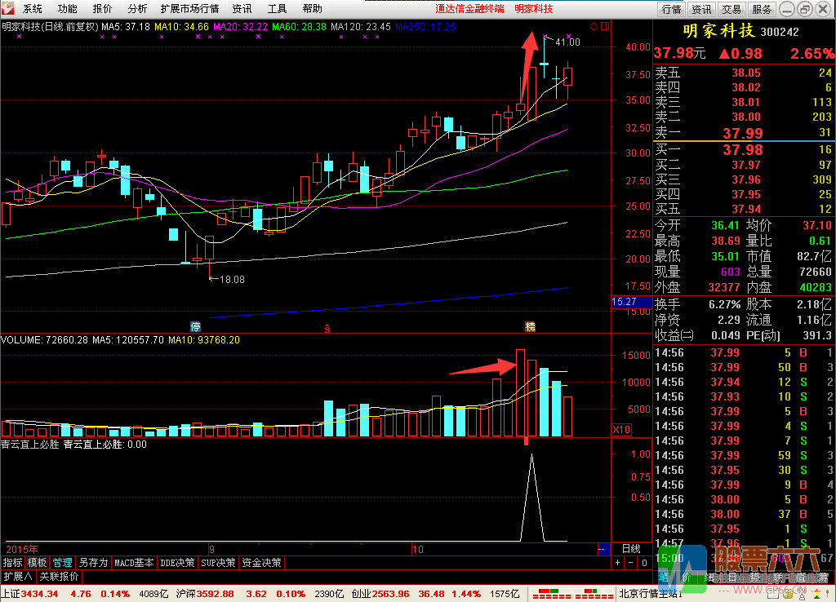Click the MA120: 23.45 label
The width and height of the screenshot is (836, 602).
point(360,27)
